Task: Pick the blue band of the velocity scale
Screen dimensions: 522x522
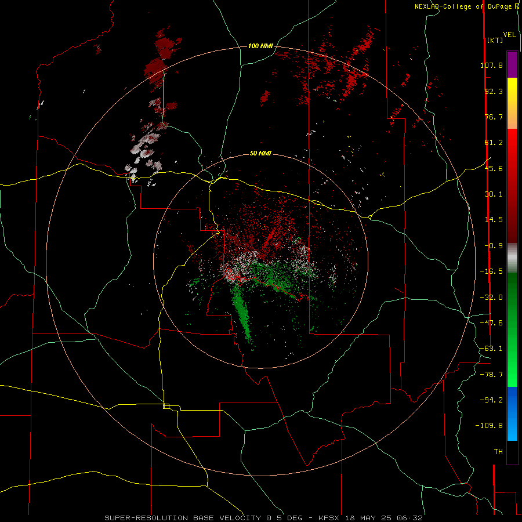Action: coord(512,414)
